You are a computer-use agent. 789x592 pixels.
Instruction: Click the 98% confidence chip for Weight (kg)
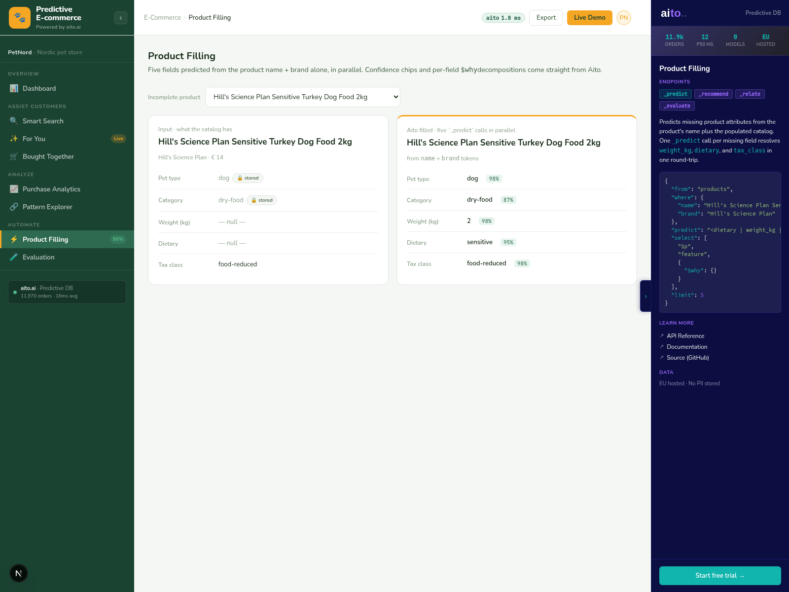(487, 221)
